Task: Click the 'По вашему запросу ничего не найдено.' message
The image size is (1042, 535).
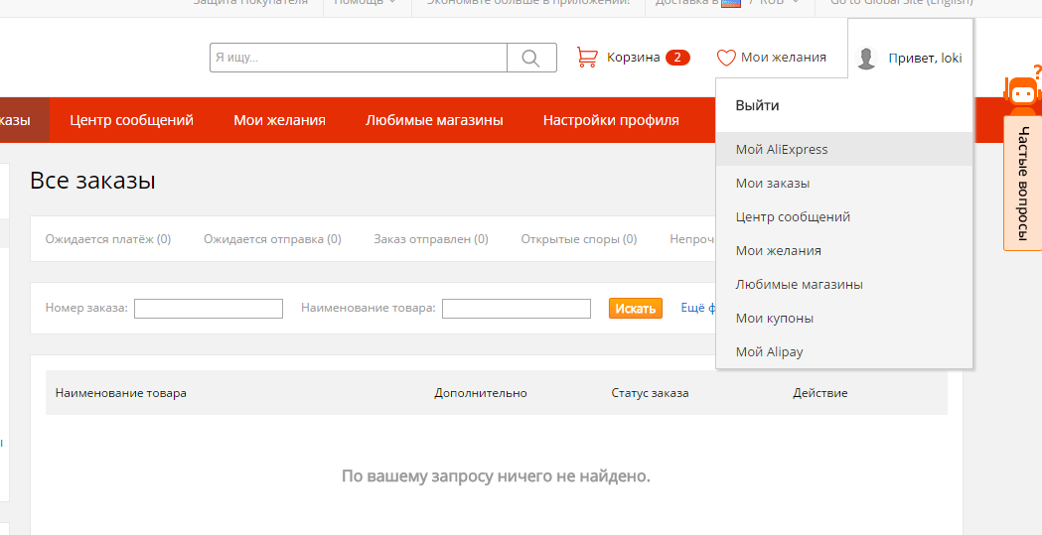Action: (x=496, y=475)
